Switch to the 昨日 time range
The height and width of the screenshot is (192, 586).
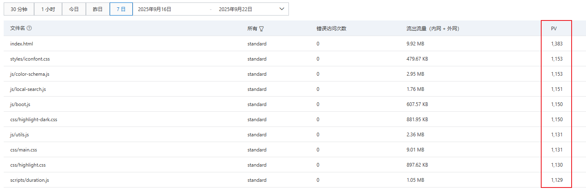[97, 9]
